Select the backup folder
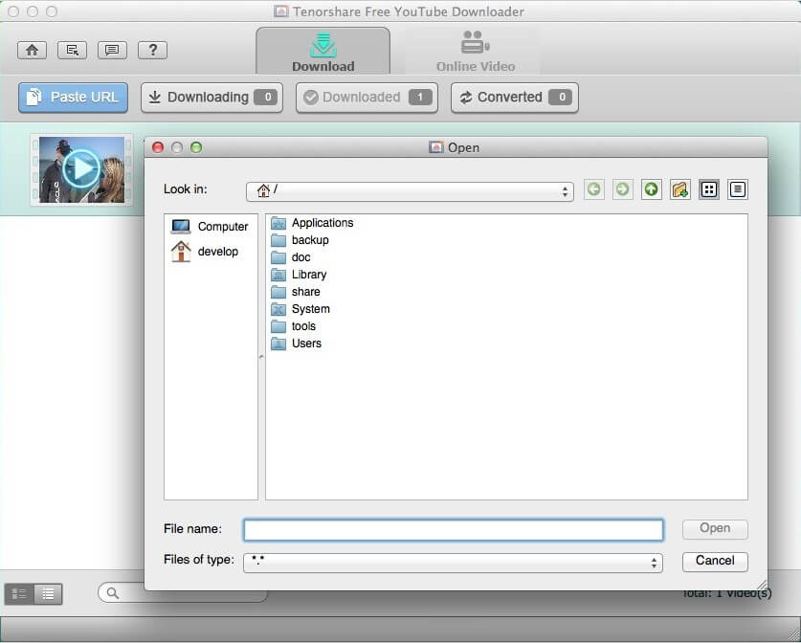This screenshot has height=643, width=801. point(300,240)
